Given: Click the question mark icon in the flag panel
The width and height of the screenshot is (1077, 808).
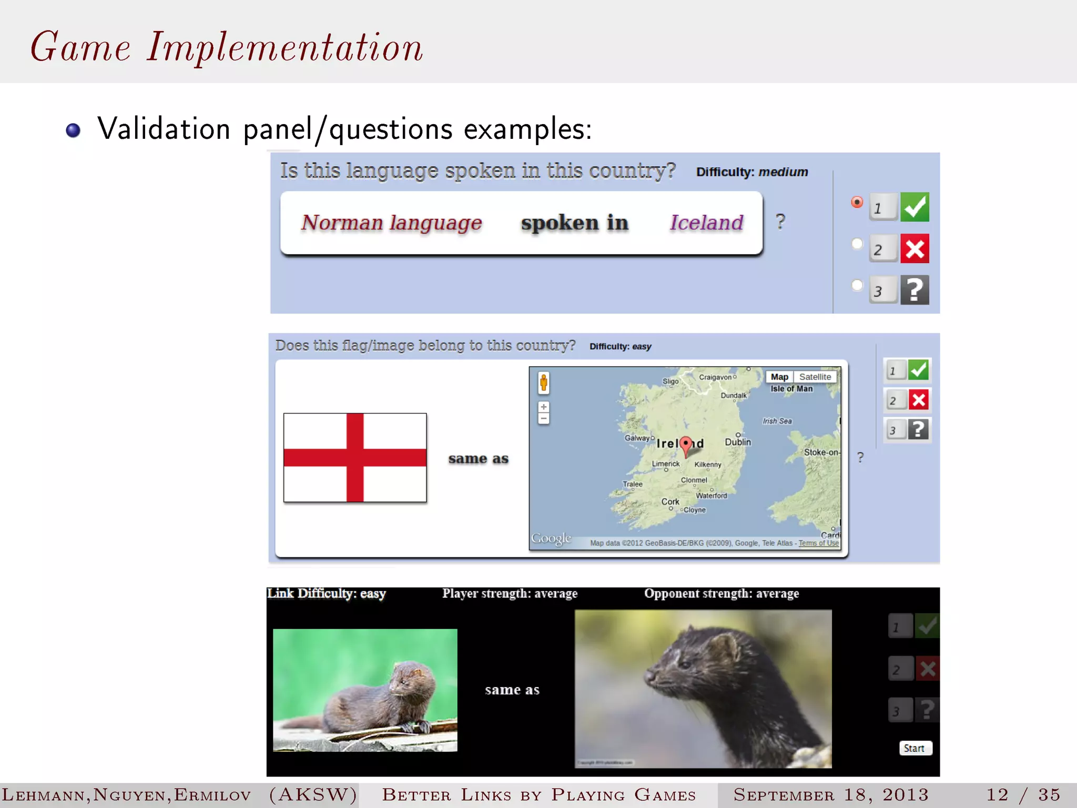Looking at the screenshot, I should click(x=919, y=430).
